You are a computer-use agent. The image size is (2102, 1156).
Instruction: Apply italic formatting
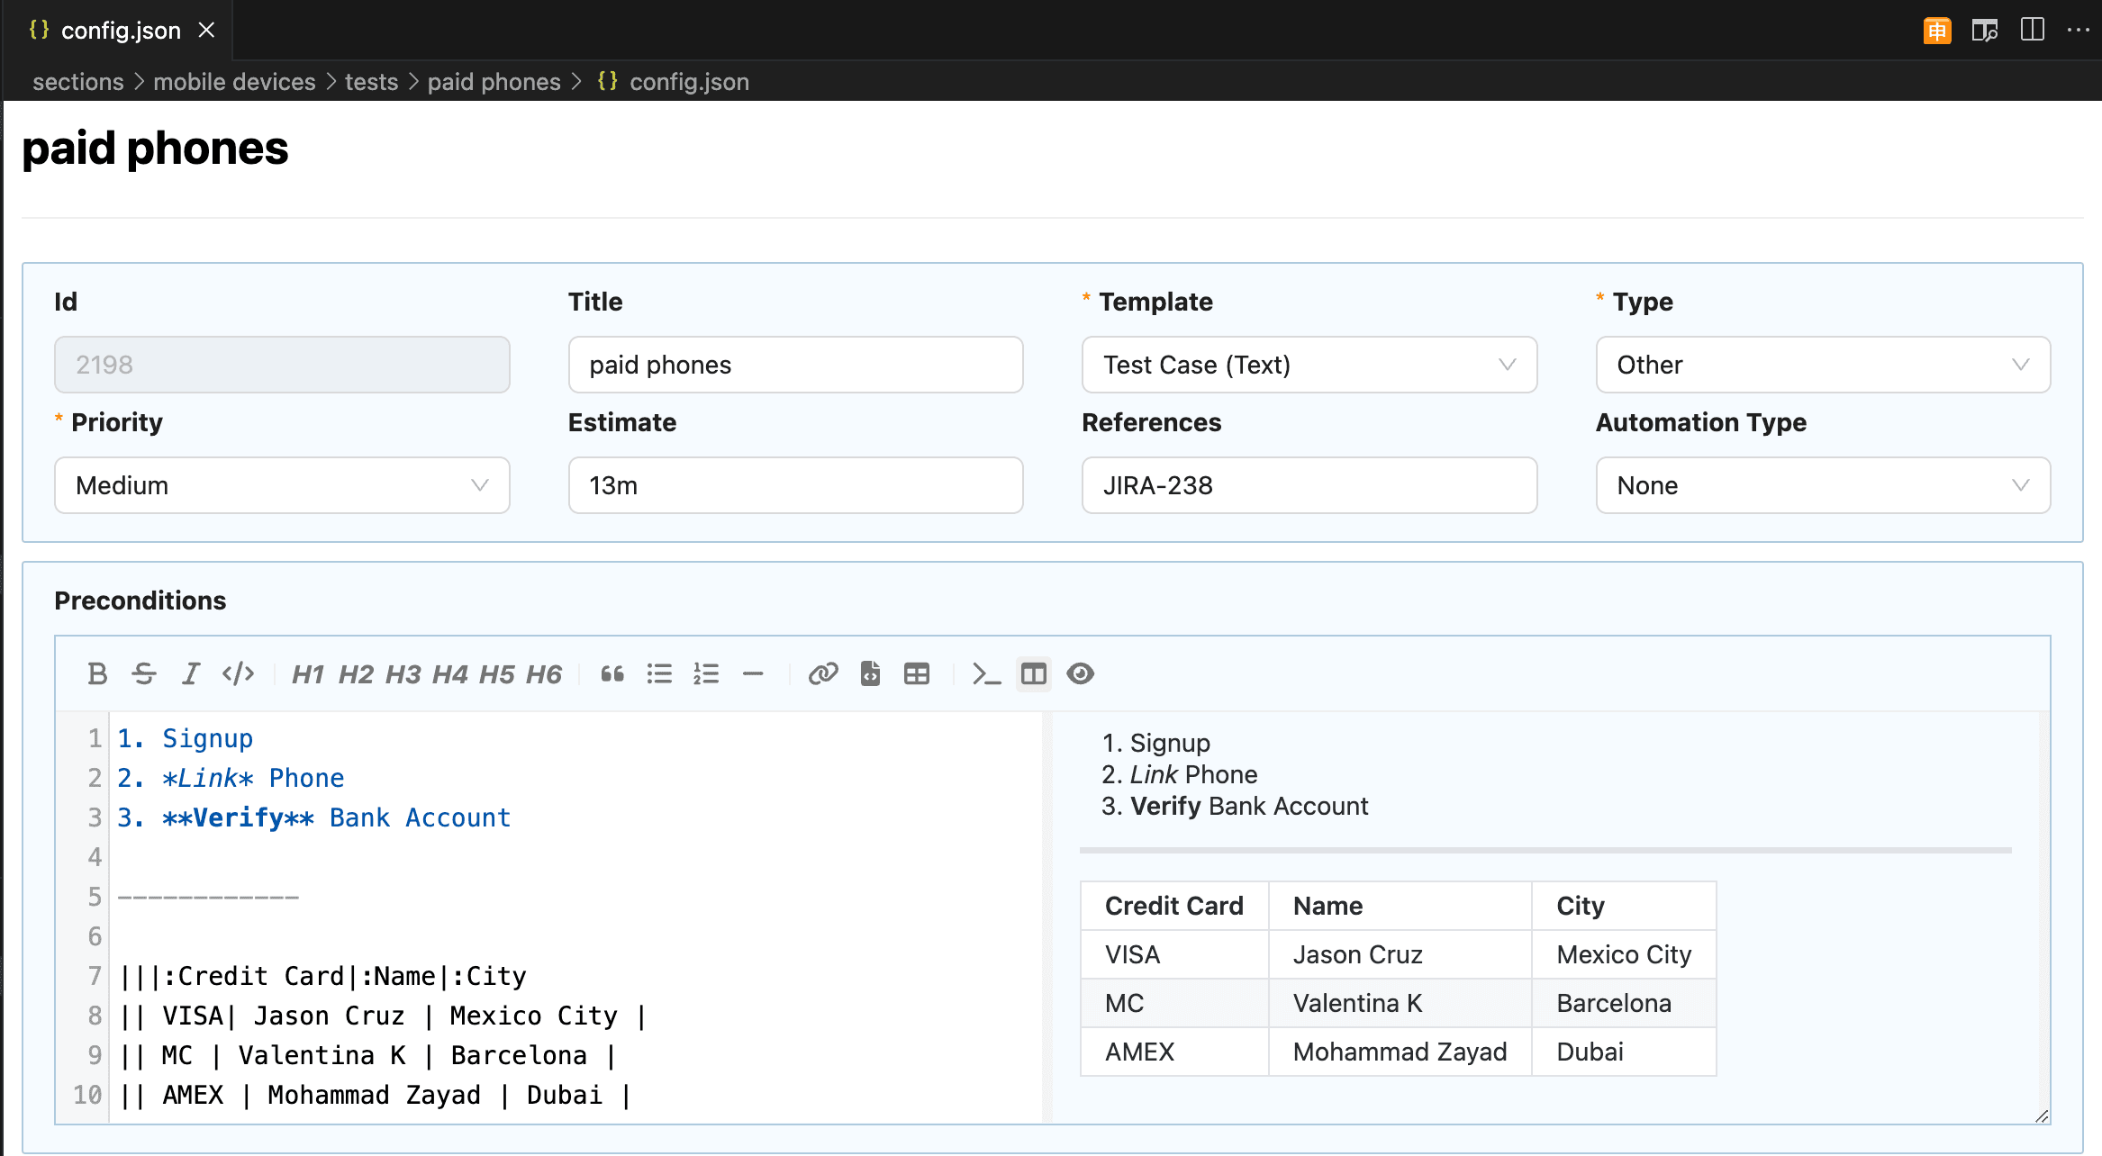[x=190, y=673]
